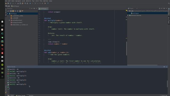Open the Structure side tool window tab
Viewport: 170px width, 96px height.
tap(6, 12)
